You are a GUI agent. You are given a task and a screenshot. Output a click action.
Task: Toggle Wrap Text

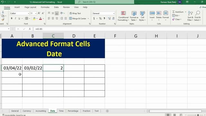(x=75, y=13)
